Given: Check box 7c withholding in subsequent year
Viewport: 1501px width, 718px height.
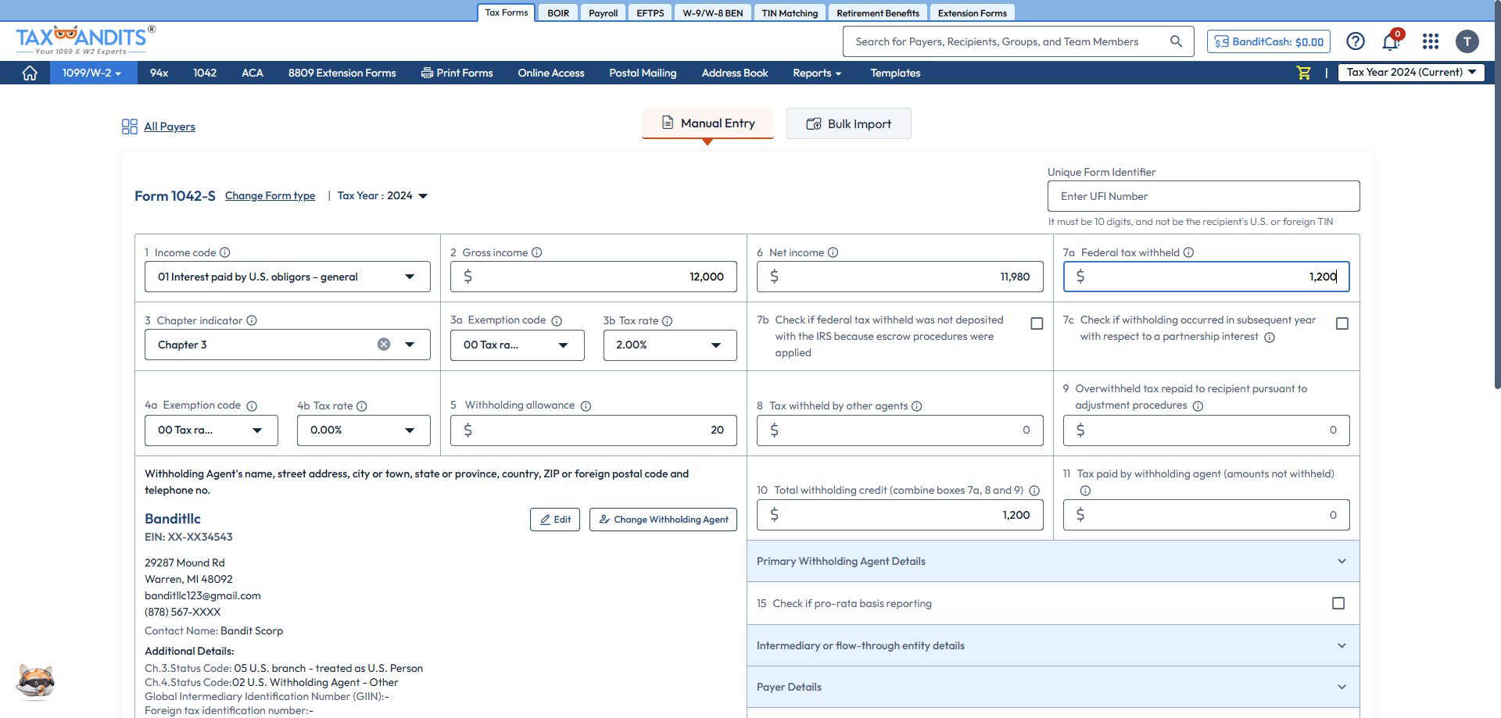Looking at the screenshot, I should pyautogui.click(x=1342, y=323).
